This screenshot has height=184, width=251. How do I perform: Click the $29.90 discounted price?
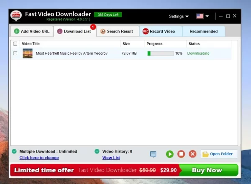coord(169,170)
